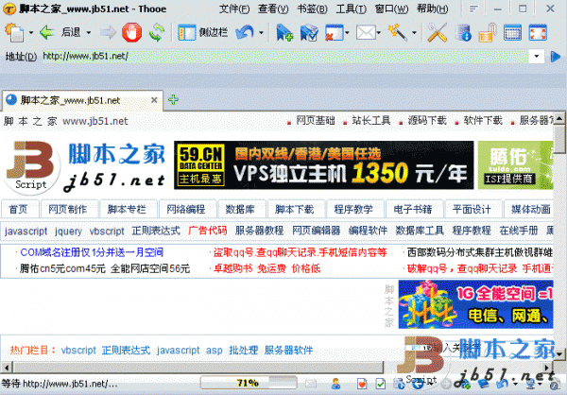Open the 站长工具 top link
567x395 pixels.
[371, 120]
